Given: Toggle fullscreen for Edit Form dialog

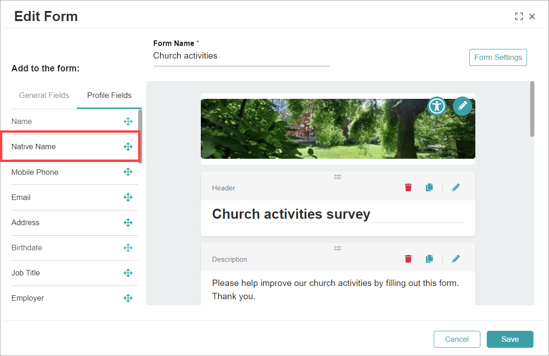Looking at the screenshot, I should [x=519, y=16].
